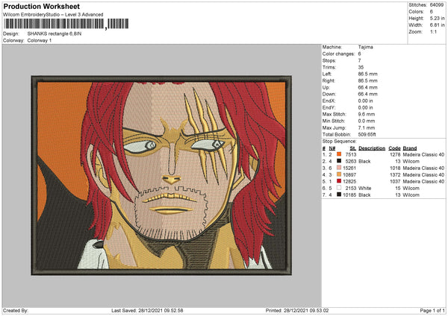The height and width of the screenshot is (316, 448).
Task: Click the Max Stitch value "9.6 mm"
Action: (x=366, y=114)
